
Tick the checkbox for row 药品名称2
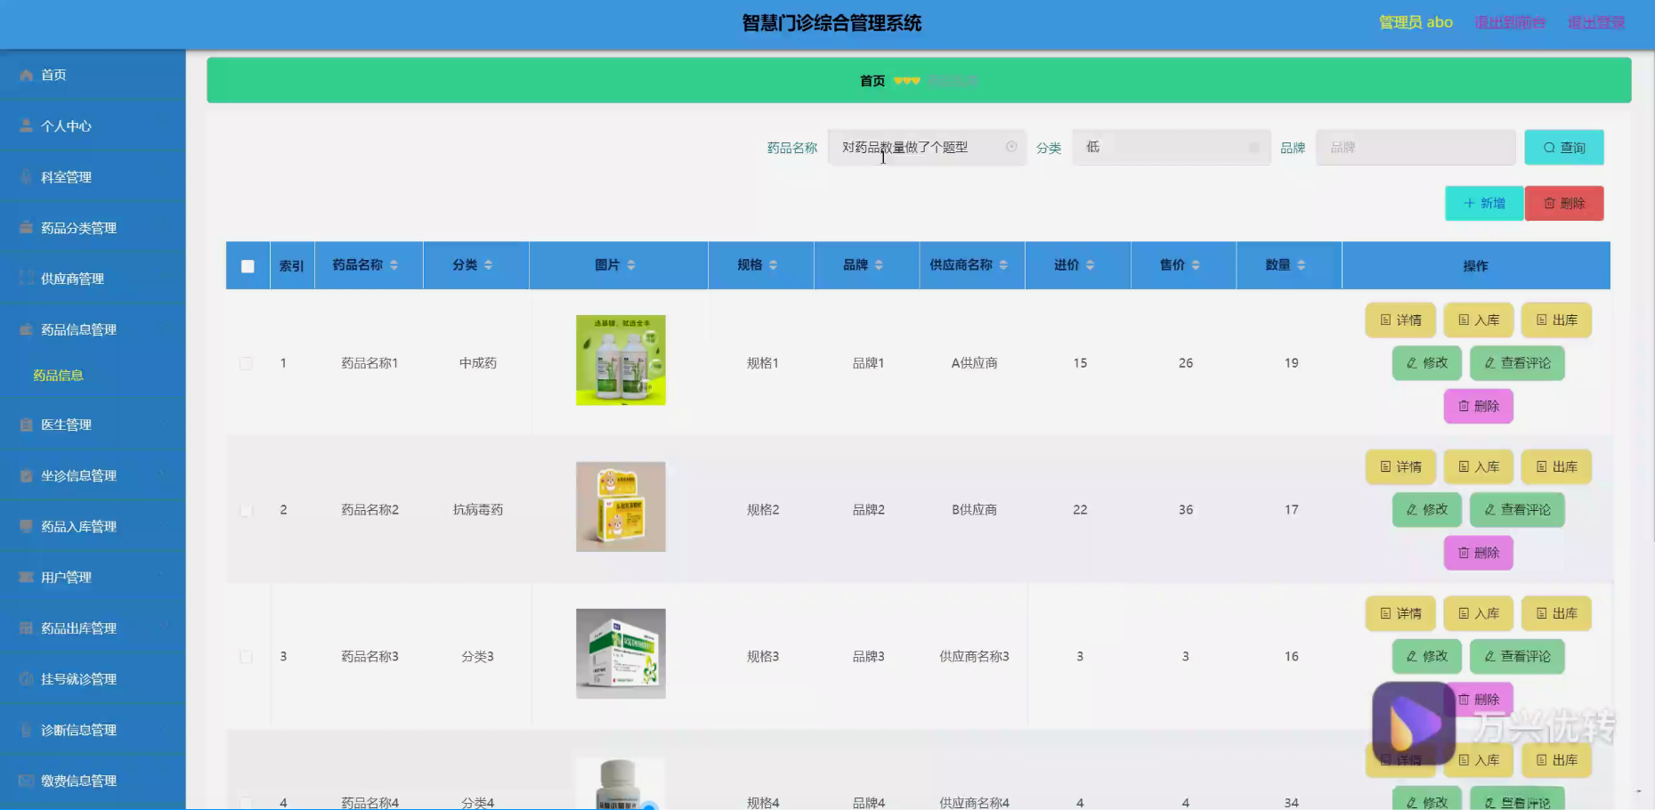(x=246, y=510)
